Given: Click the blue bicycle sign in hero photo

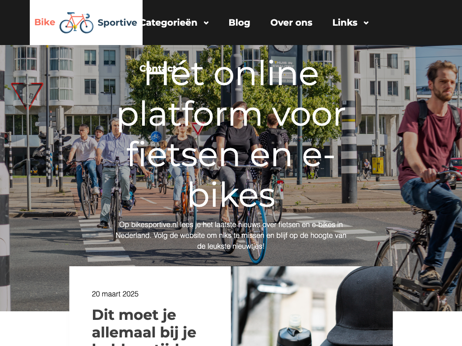Looking at the screenshot, I should tap(156, 137).
